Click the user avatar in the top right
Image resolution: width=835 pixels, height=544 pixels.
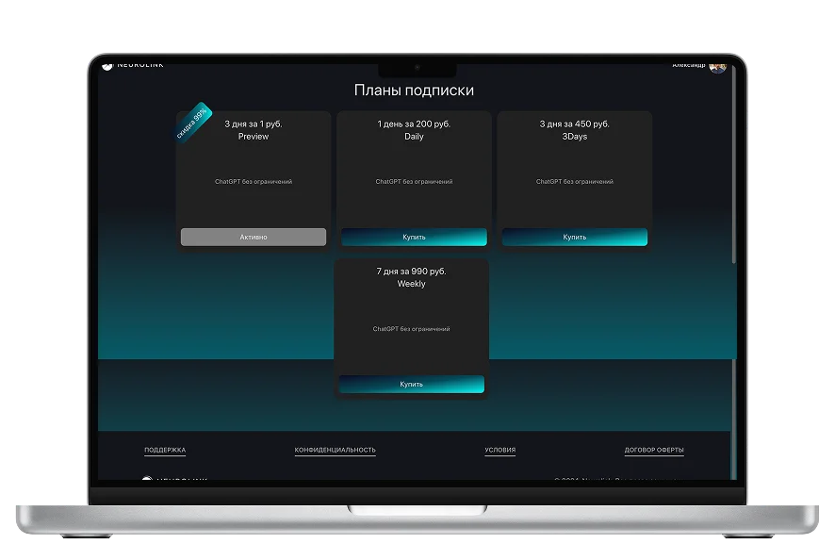[718, 67]
